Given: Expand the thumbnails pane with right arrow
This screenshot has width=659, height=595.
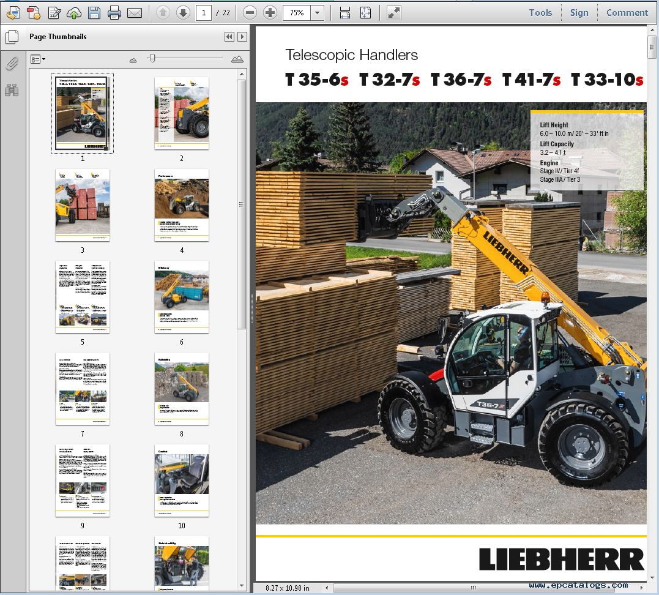Looking at the screenshot, I should tap(242, 37).
